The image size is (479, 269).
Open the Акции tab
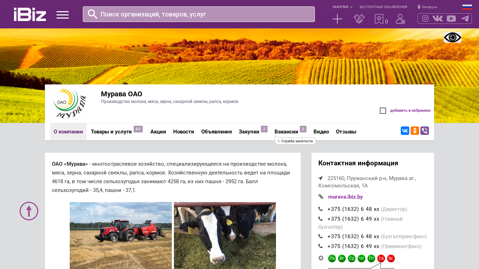[x=158, y=132]
